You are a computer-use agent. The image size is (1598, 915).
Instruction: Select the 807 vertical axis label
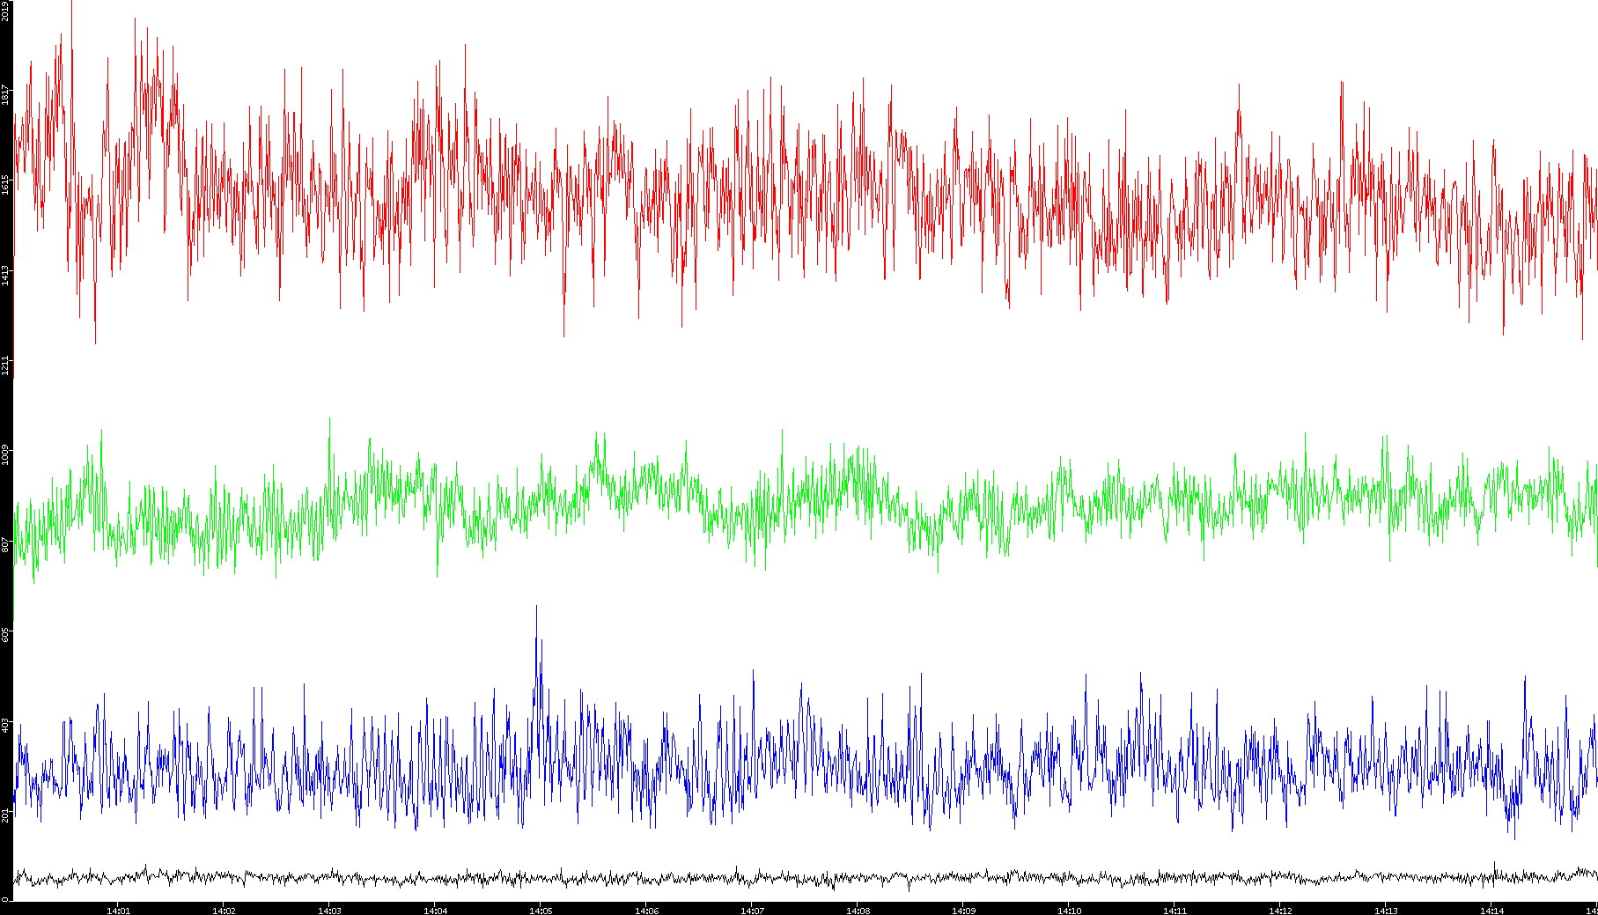tap(5, 545)
